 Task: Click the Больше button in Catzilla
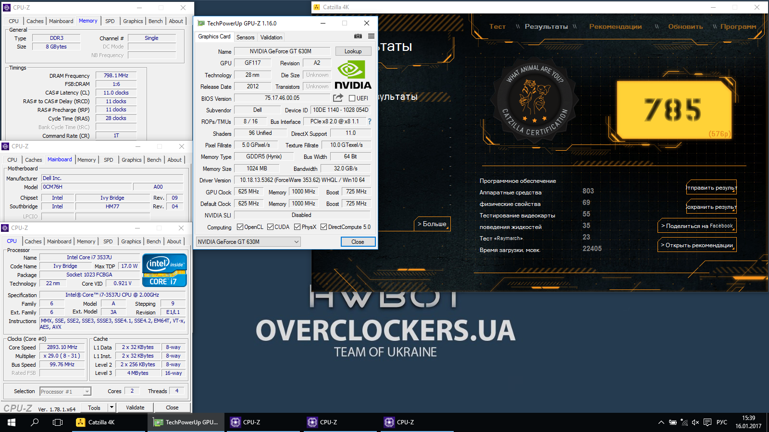pyautogui.click(x=432, y=224)
